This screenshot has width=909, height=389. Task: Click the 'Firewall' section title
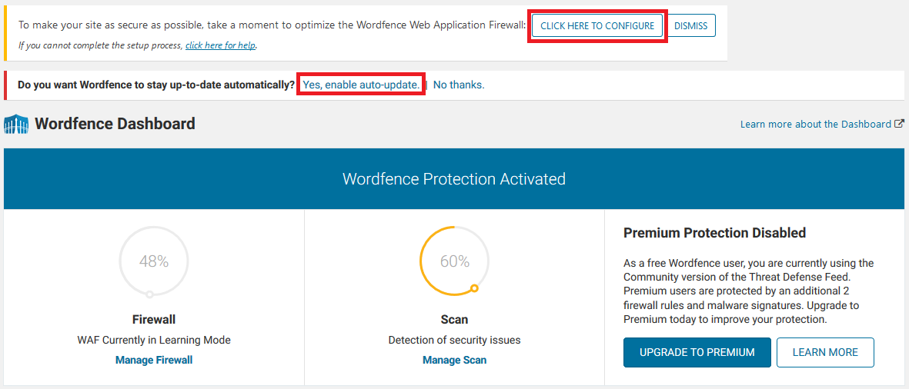tap(154, 320)
